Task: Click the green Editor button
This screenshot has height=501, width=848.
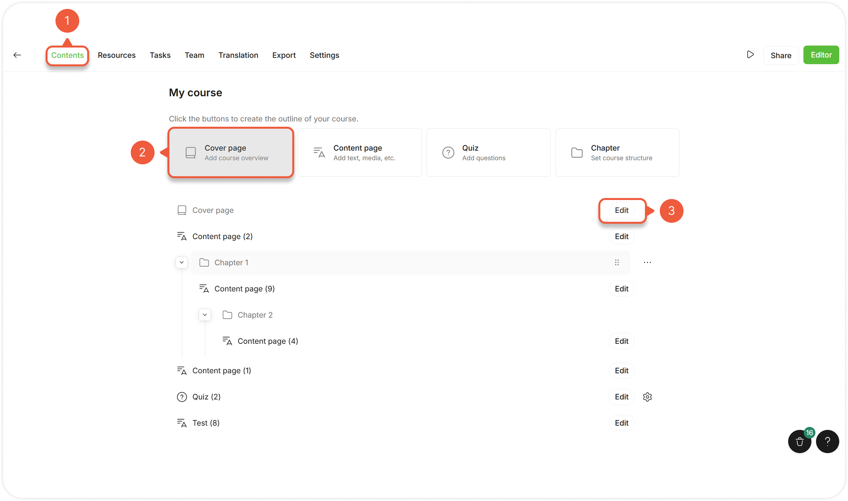Action: click(821, 55)
